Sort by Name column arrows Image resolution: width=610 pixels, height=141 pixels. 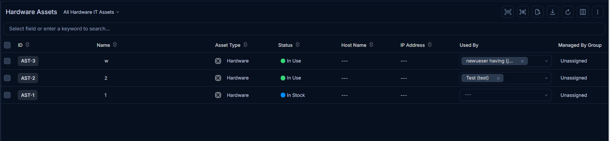115,45
